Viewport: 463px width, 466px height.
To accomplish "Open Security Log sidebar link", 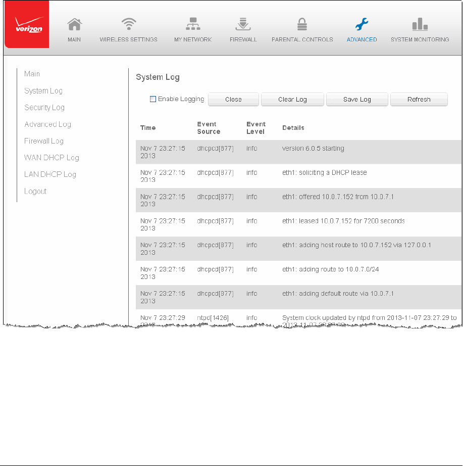I will (x=44, y=107).
